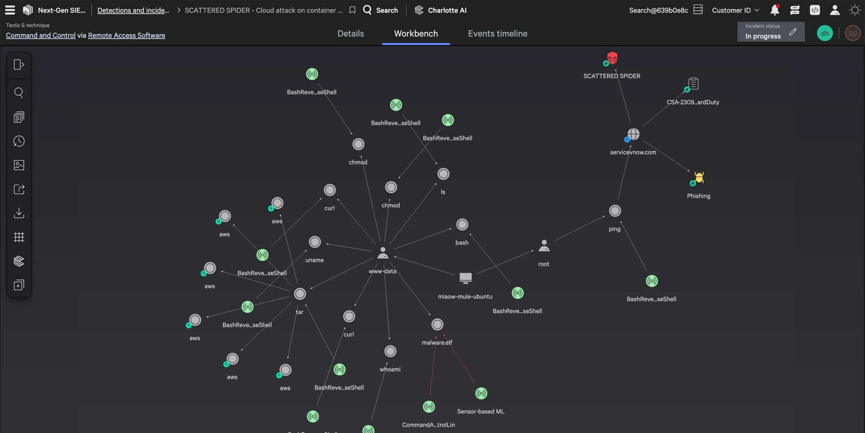
Task: Open the notes documents sidebar icon
Action: point(19,117)
